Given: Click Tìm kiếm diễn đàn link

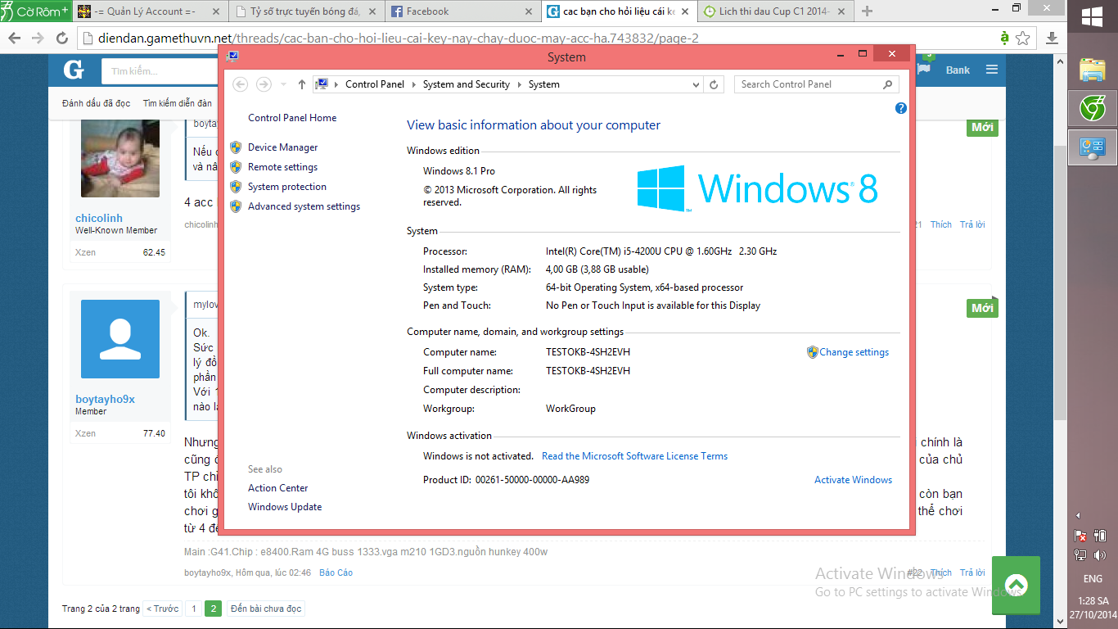Looking at the screenshot, I should (x=177, y=103).
